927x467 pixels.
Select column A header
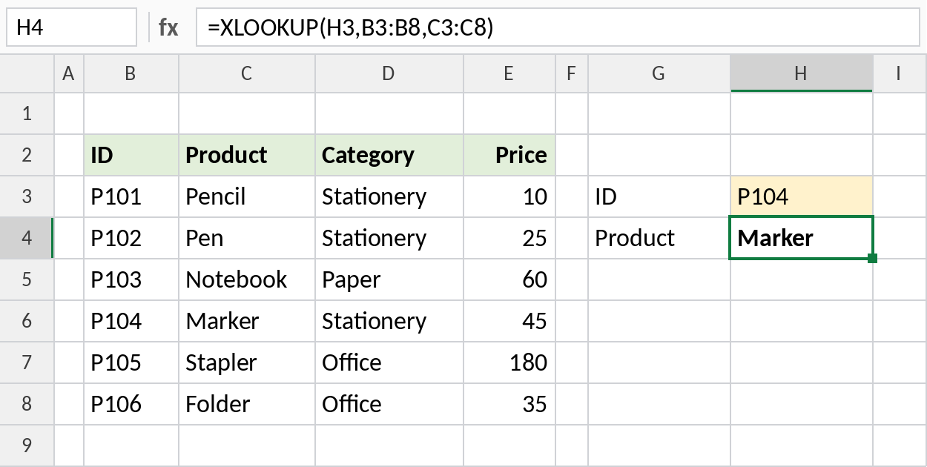point(69,73)
